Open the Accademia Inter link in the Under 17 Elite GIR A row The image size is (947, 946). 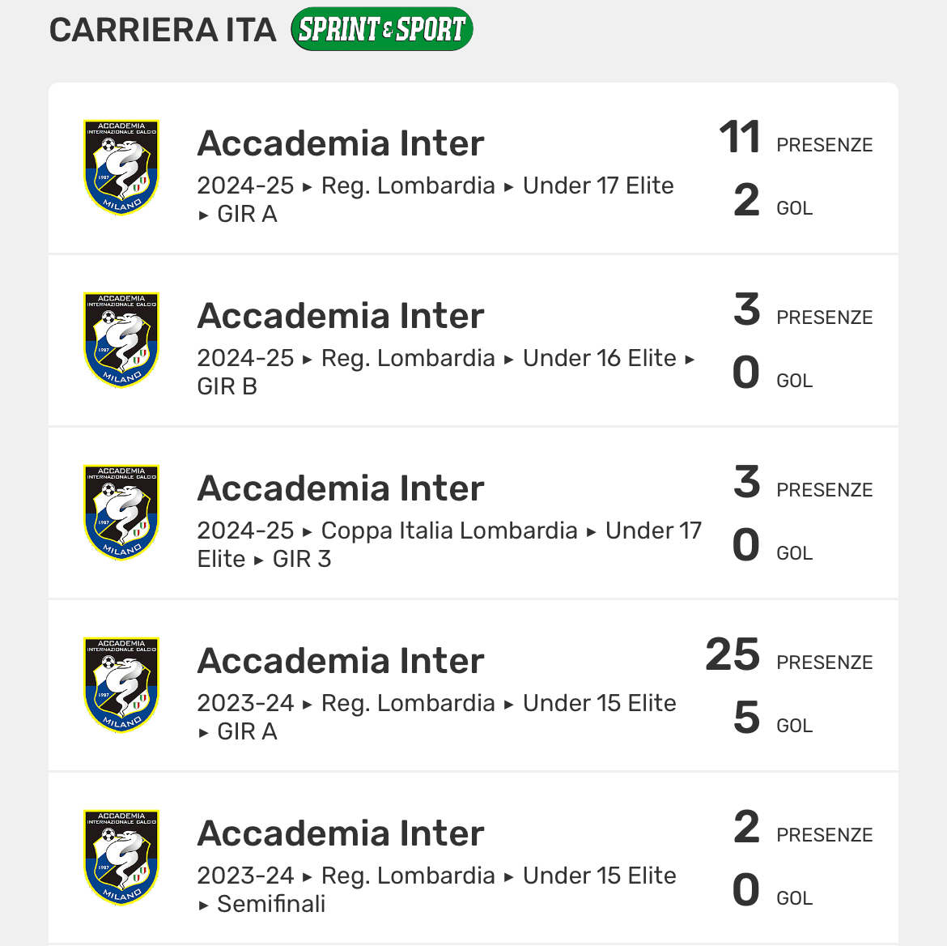(341, 143)
